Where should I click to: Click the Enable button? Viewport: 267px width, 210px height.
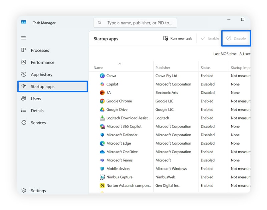(x=210, y=38)
